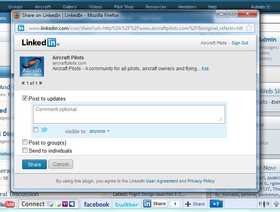Open the Gallery menu item
Image resolution: width=280 pixels, height=212 pixels.
(x=70, y=7)
